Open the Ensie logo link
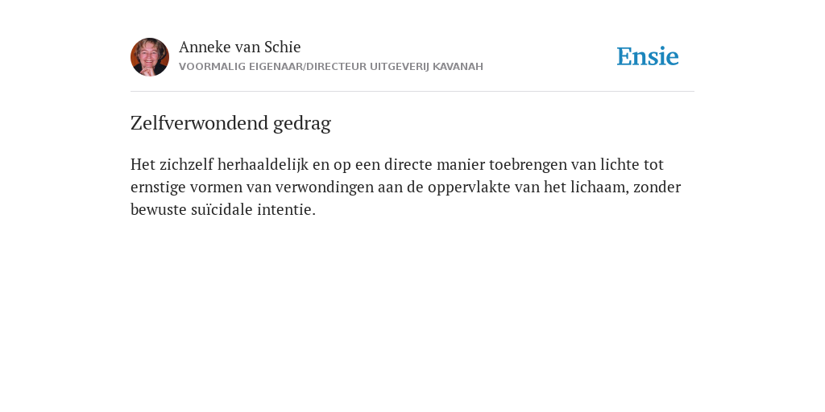 click(648, 56)
